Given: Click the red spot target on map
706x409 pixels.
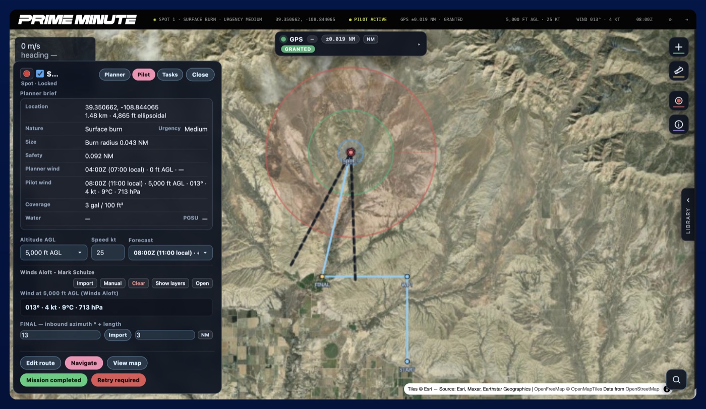Looking at the screenshot, I should 351,152.
